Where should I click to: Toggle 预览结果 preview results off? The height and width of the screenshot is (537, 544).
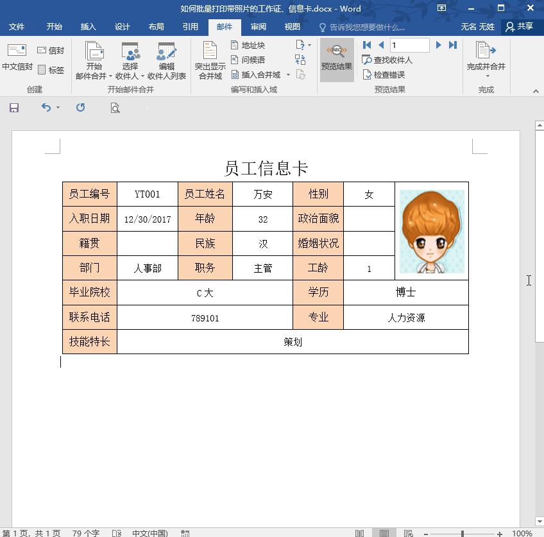(x=336, y=60)
